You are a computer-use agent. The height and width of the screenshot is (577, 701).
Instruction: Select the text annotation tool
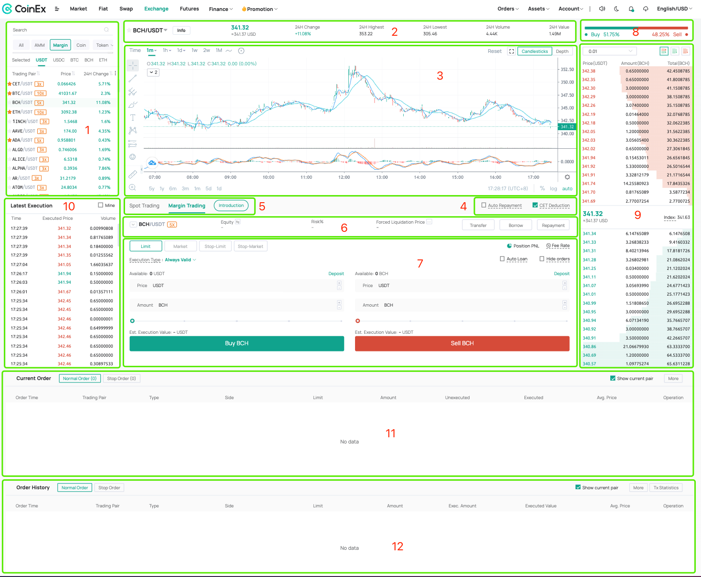click(133, 117)
